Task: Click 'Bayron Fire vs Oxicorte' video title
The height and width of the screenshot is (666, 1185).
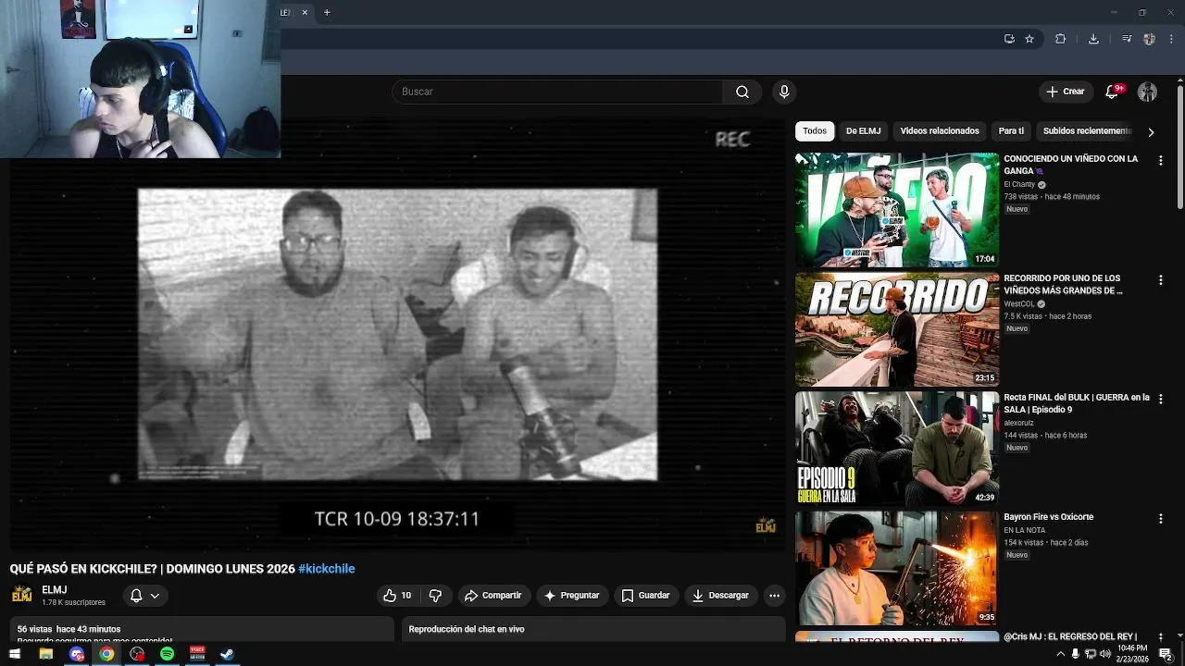Action: pyautogui.click(x=1049, y=517)
